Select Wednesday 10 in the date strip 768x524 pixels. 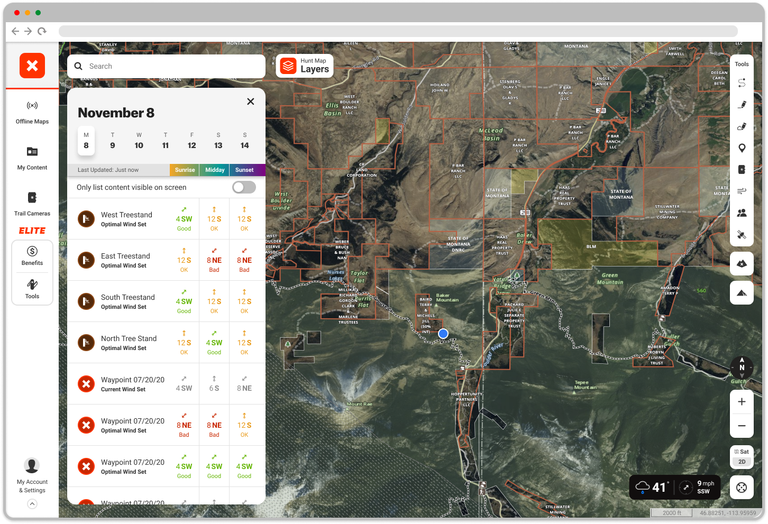pyautogui.click(x=139, y=141)
